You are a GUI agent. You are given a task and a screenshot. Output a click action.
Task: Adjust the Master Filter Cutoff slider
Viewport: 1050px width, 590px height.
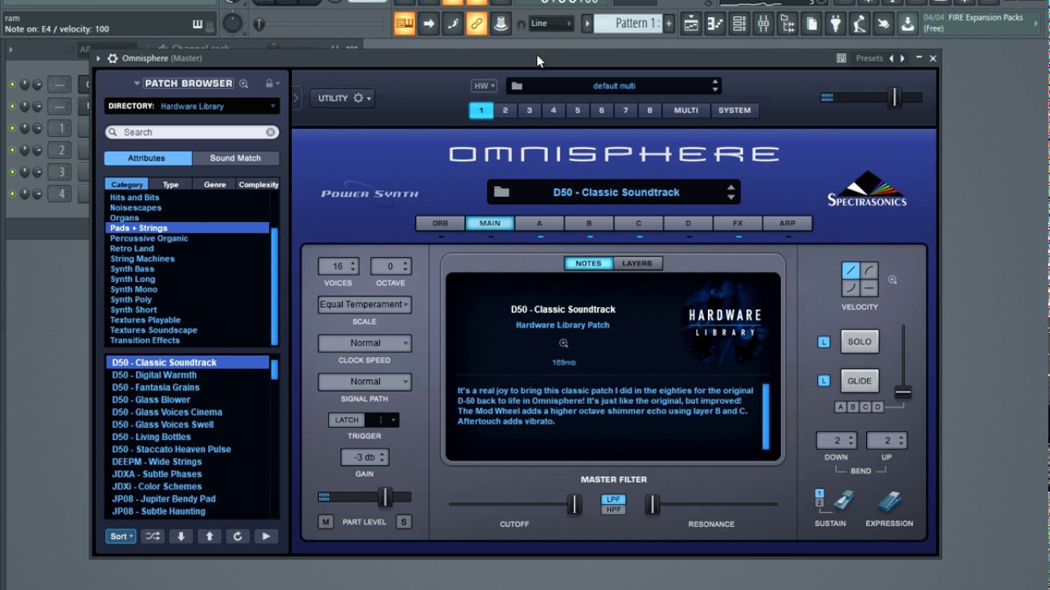(x=574, y=505)
